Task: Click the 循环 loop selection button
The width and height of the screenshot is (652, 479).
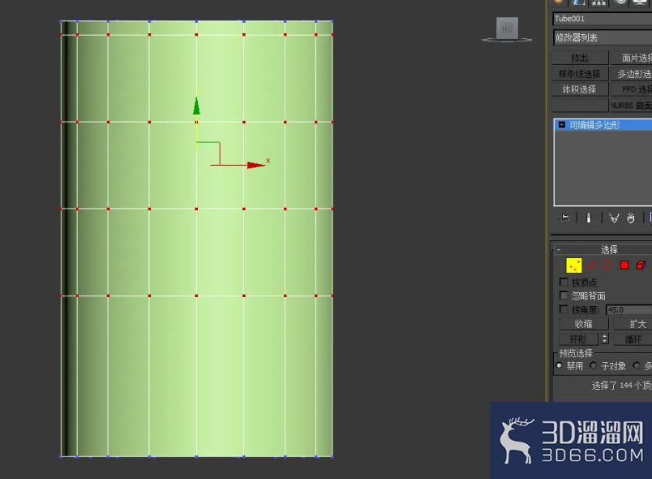Action: click(x=633, y=339)
